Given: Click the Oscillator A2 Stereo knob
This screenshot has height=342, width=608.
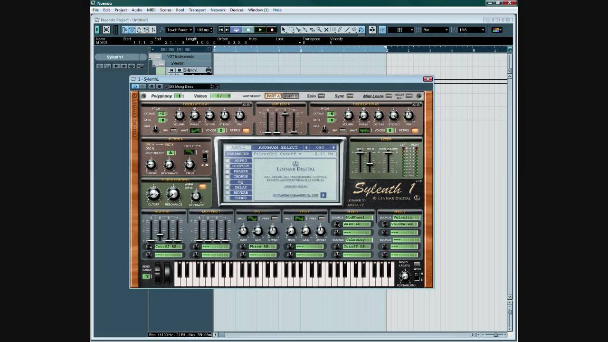Looking at the screenshot, I should (x=394, y=115).
